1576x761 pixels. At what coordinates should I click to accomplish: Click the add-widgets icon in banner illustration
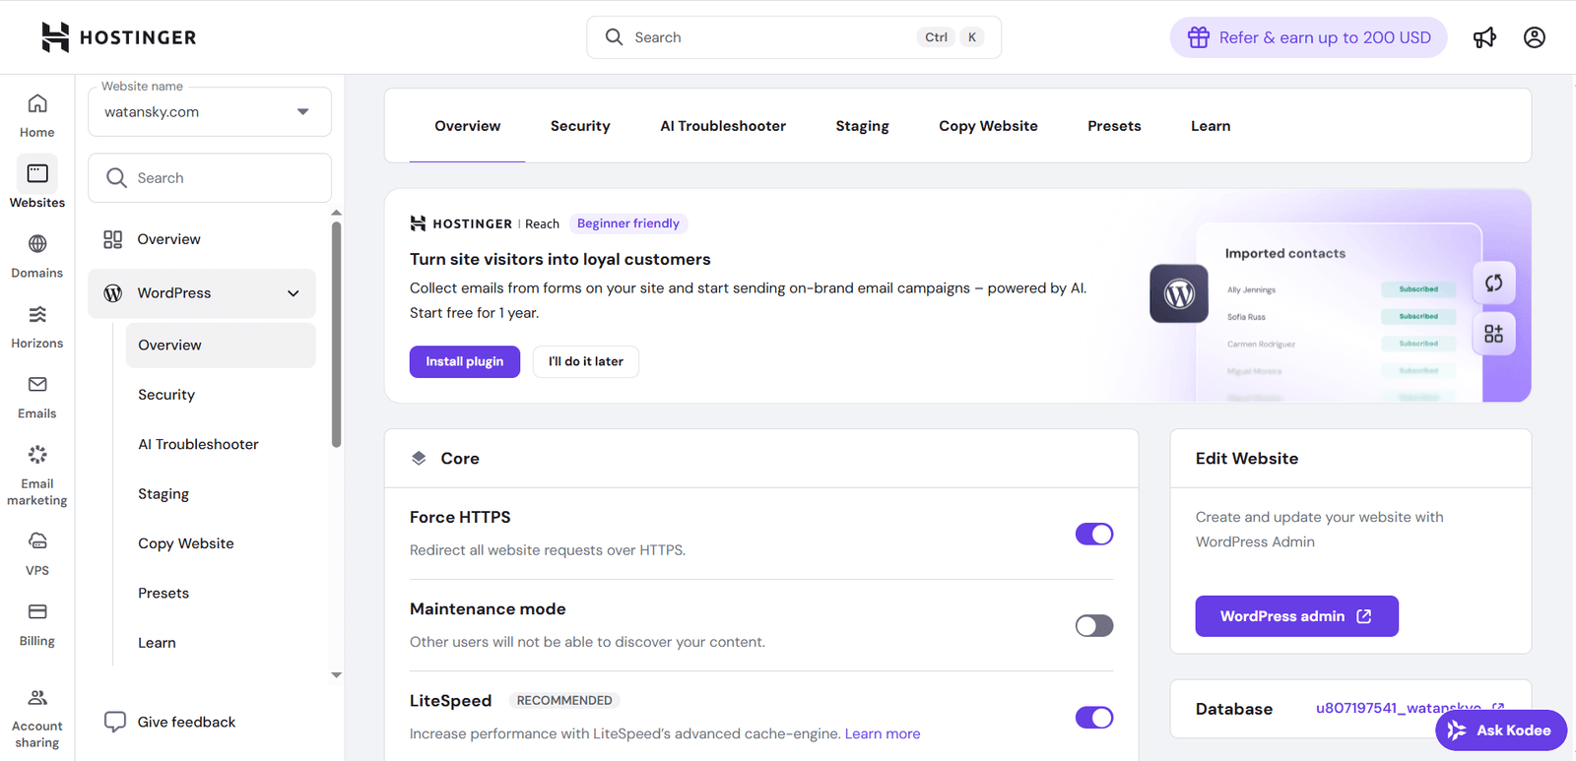point(1494,334)
